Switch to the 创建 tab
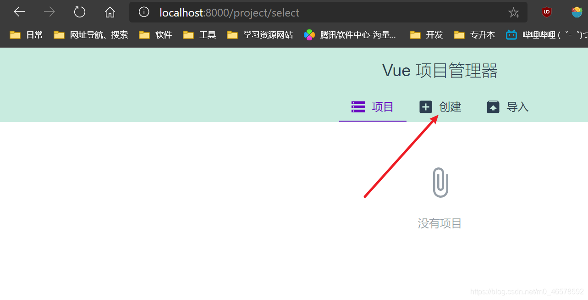 click(x=450, y=106)
